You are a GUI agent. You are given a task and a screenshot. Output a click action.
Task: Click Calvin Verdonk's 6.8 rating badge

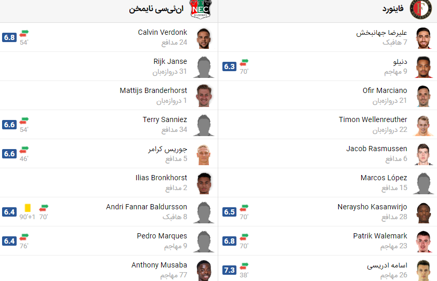click(9, 37)
